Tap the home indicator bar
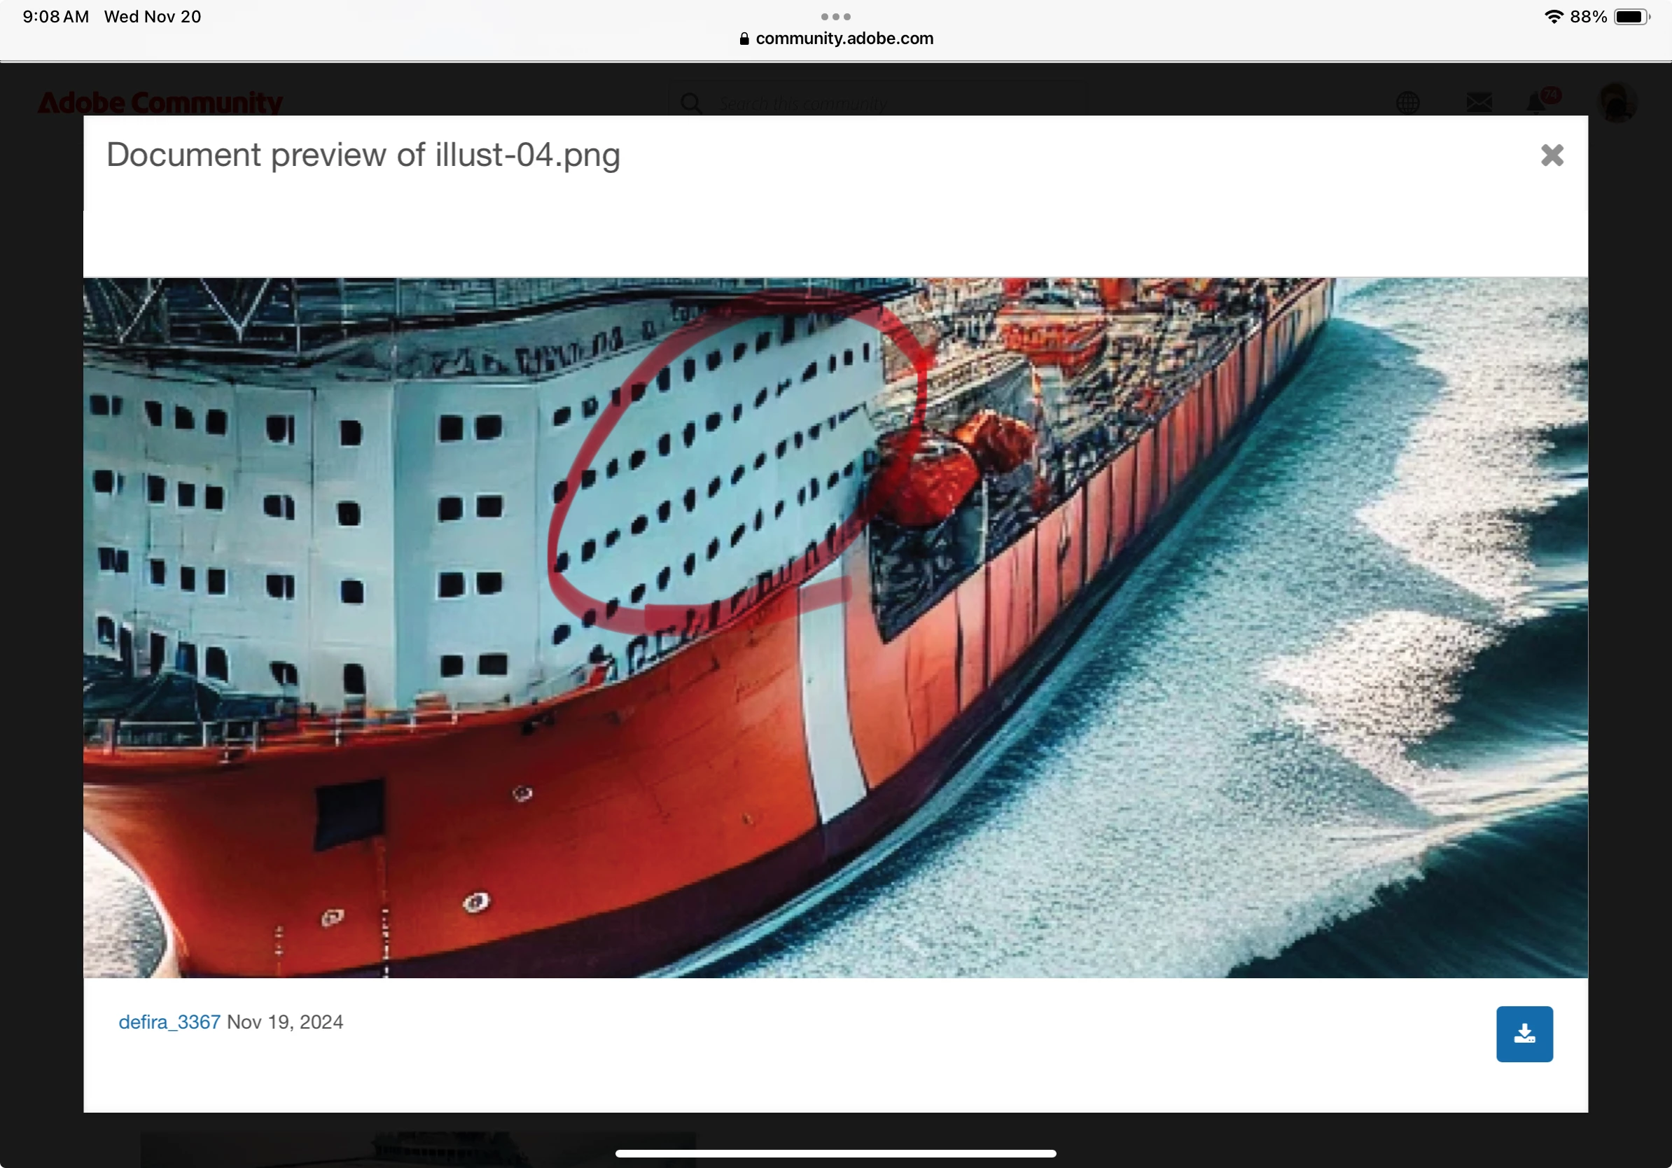This screenshot has height=1168, width=1672. [x=835, y=1153]
